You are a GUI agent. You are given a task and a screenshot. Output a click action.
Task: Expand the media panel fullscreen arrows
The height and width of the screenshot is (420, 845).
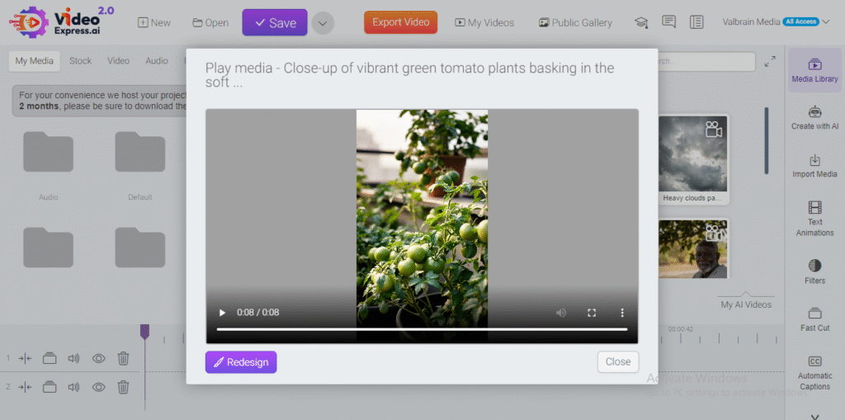tap(770, 61)
